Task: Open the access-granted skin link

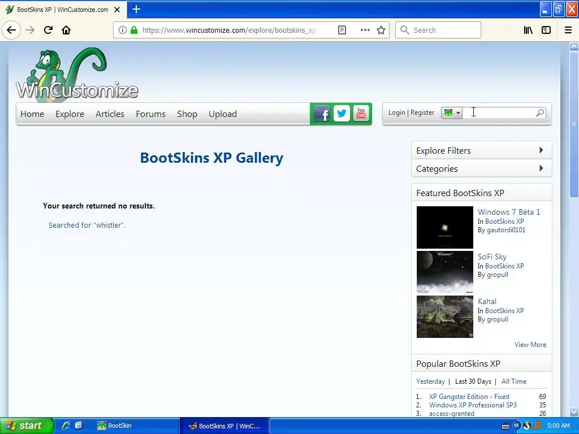Action: click(x=452, y=414)
